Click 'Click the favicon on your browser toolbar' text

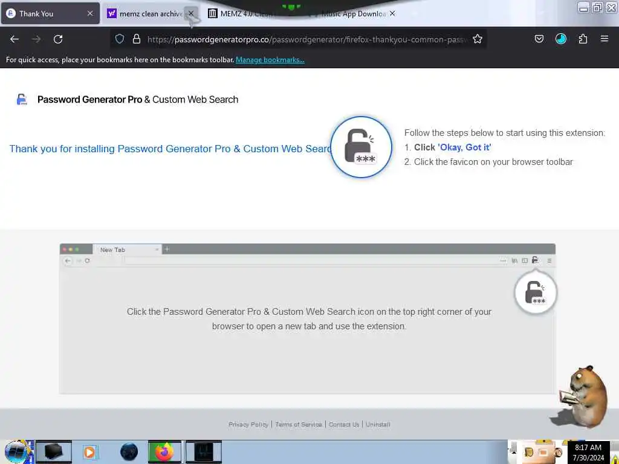pos(493,162)
